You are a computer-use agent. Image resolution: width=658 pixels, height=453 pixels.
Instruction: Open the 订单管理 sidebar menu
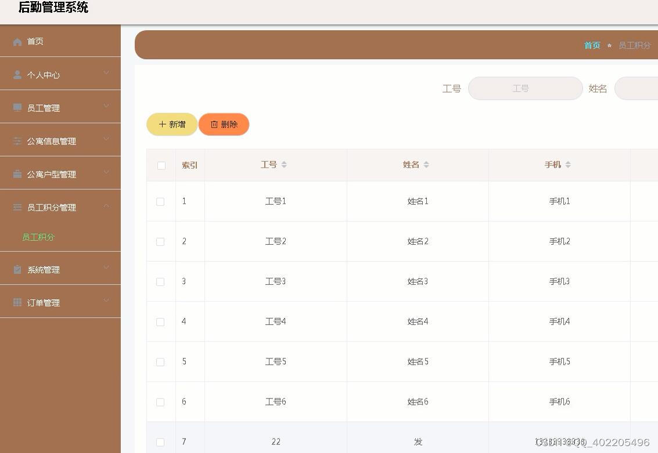pyautogui.click(x=44, y=303)
